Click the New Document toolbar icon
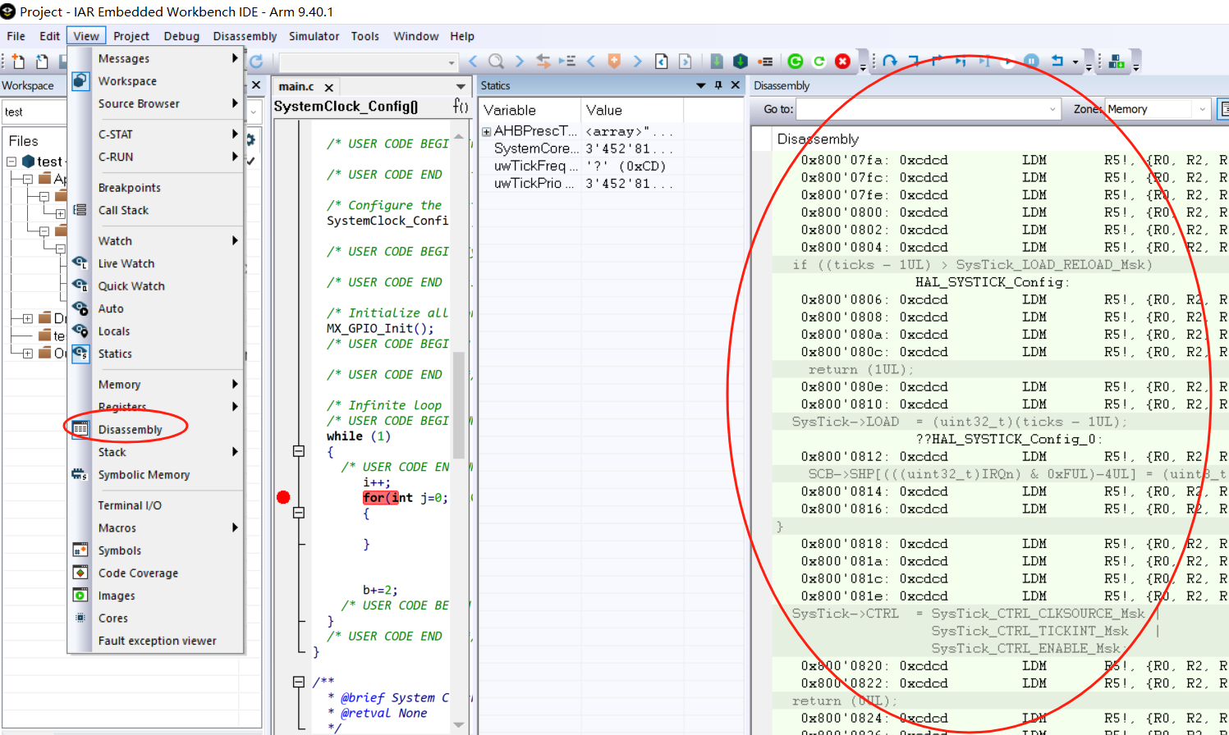 [x=18, y=61]
